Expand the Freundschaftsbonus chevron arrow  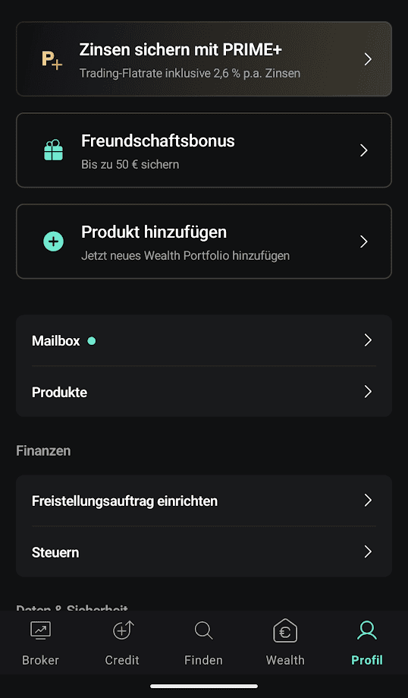pos(364,150)
